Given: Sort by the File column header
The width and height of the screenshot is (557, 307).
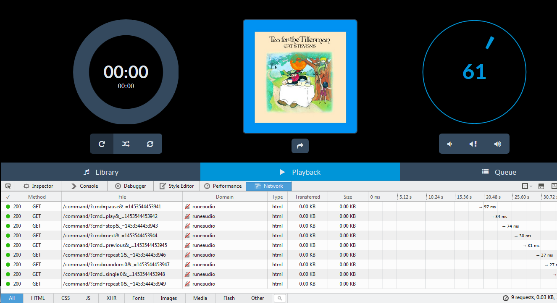Looking at the screenshot, I should point(122,197).
